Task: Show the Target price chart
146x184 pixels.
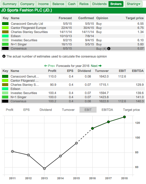Action: pyautogui.click(x=131, y=110)
